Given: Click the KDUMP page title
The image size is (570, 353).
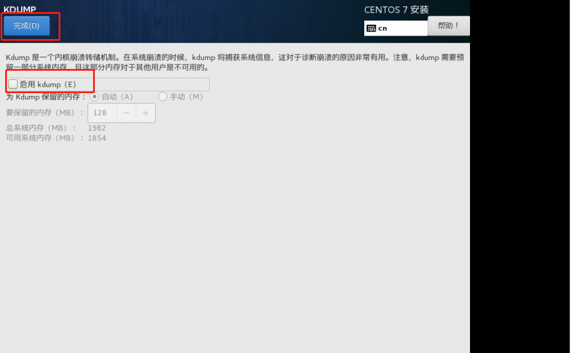Looking at the screenshot, I should (x=20, y=9).
